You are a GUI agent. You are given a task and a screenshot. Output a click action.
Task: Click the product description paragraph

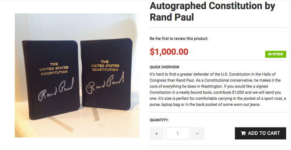click(x=218, y=89)
